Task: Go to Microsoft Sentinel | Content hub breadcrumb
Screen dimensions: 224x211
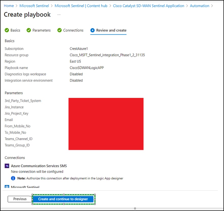Action: (81, 6)
